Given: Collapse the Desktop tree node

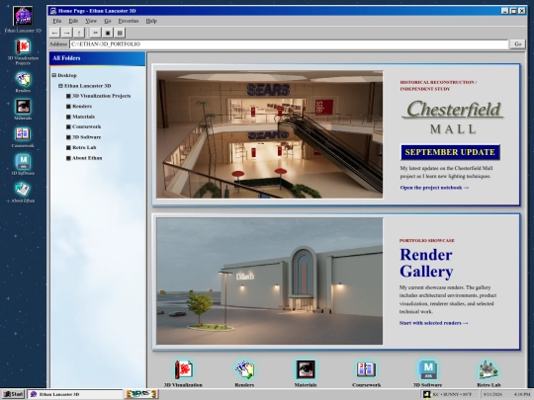Looking at the screenshot, I should pyautogui.click(x=53, y=75).
